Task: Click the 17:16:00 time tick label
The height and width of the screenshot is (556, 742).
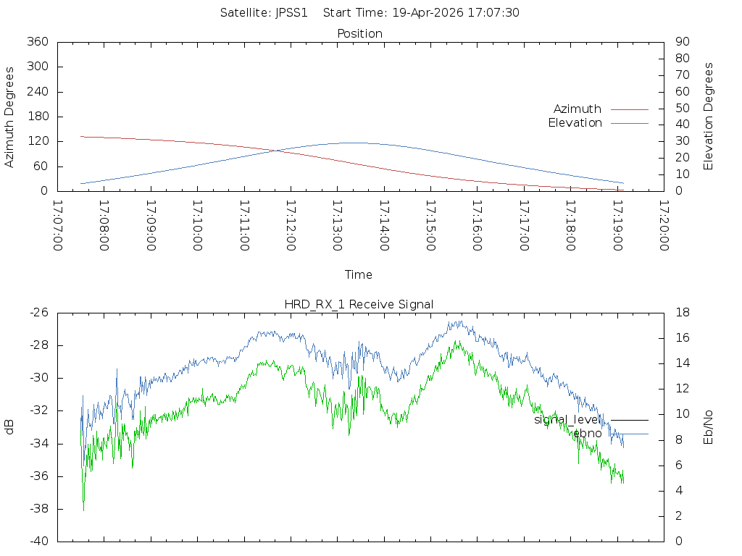Action: pyautogui.click(x=478, y=226)
